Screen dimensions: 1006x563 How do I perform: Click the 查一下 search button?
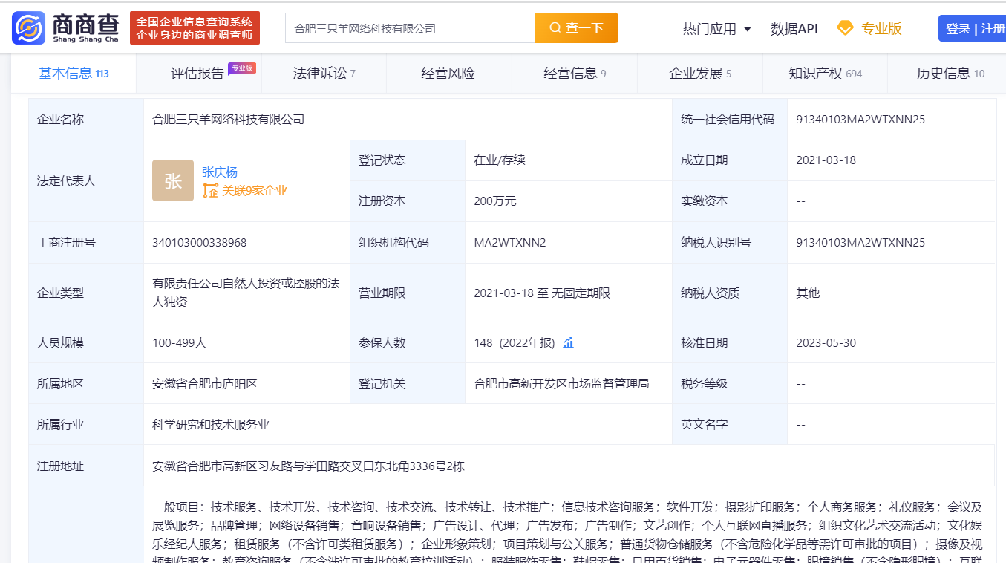click(576, 27)
